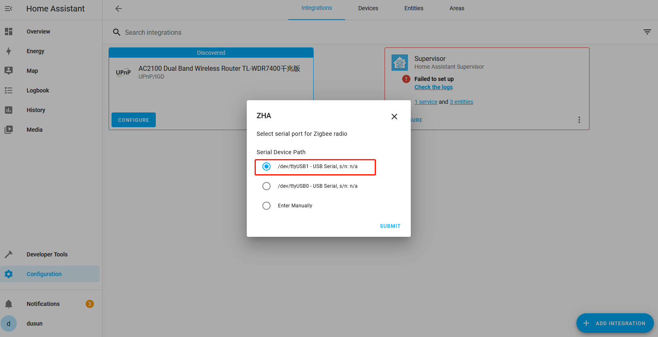Screen dimensions: 658x337
Task: Configure the discovered UPnP router
Action: pos(134,120)
